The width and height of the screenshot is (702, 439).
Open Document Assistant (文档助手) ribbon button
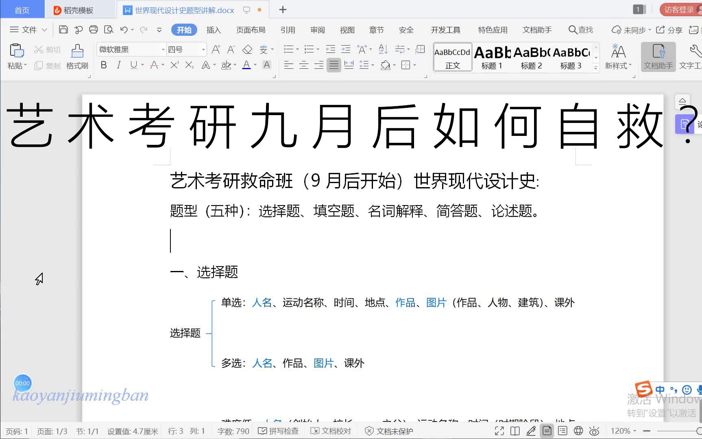[x=658, y=57]
